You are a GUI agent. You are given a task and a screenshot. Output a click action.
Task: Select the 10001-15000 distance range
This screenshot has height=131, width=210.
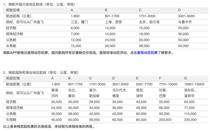pyautogui.click(x=194, y=84)
